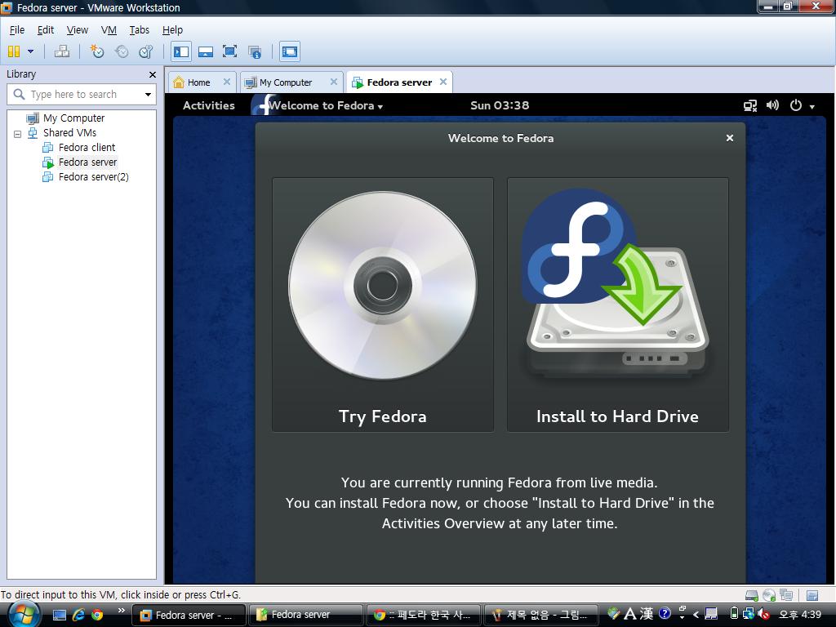Expand the quick launch overflow chevron
836x627 pixels.
click(x=122, y=611)
